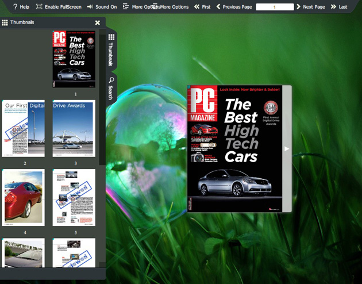
Task: Click the First text button
Action: [206, 7]
